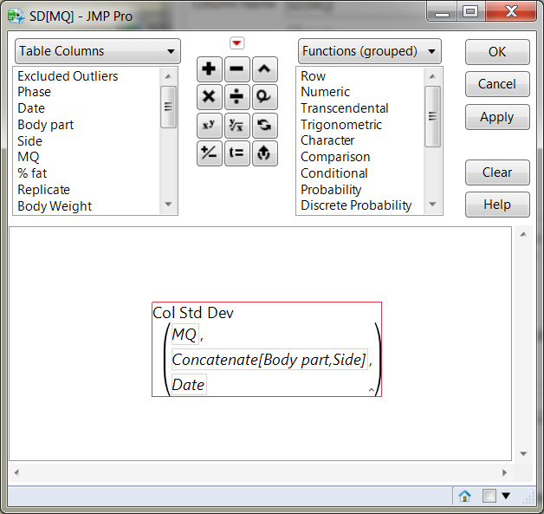Insert a root expression from the keypad
The width and height of the screenshot is (544, 514).
pyautogui.click(x=236, y=125)
